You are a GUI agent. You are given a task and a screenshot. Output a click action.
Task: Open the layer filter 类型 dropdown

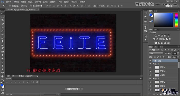point(154,50)
